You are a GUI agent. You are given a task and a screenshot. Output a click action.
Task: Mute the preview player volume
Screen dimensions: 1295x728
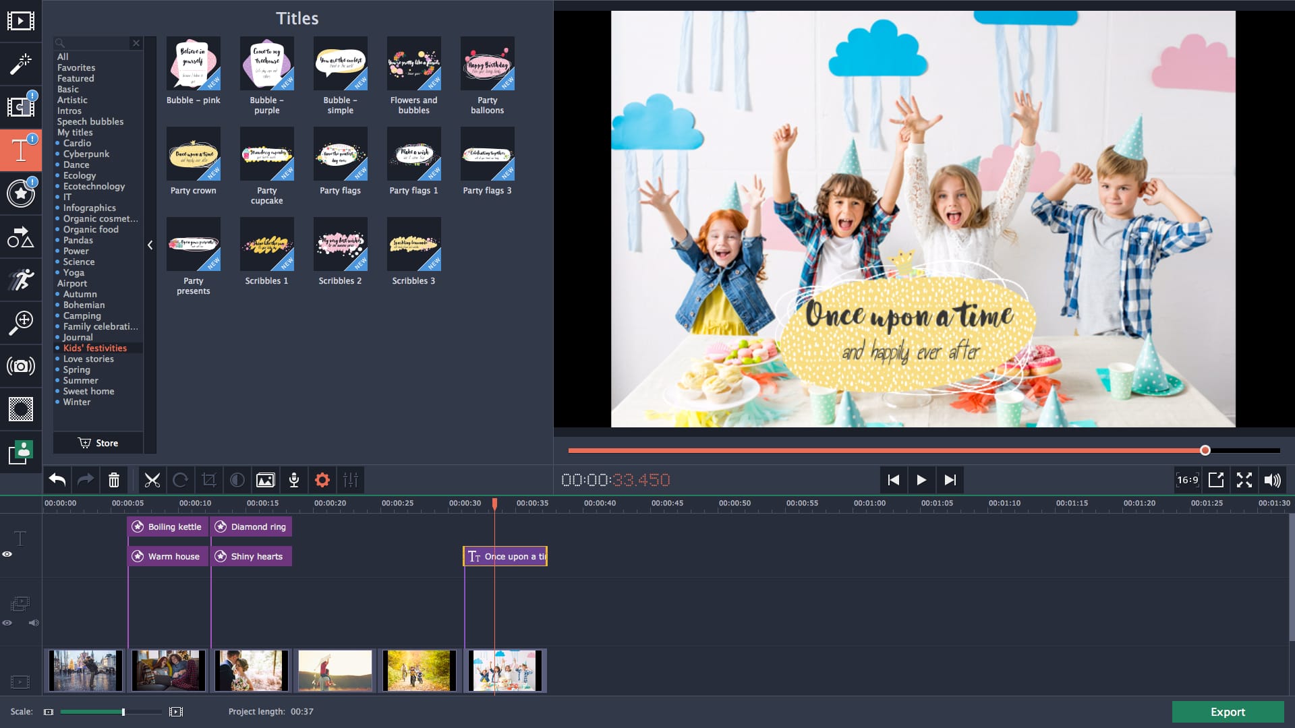(x=1273, y=480)
